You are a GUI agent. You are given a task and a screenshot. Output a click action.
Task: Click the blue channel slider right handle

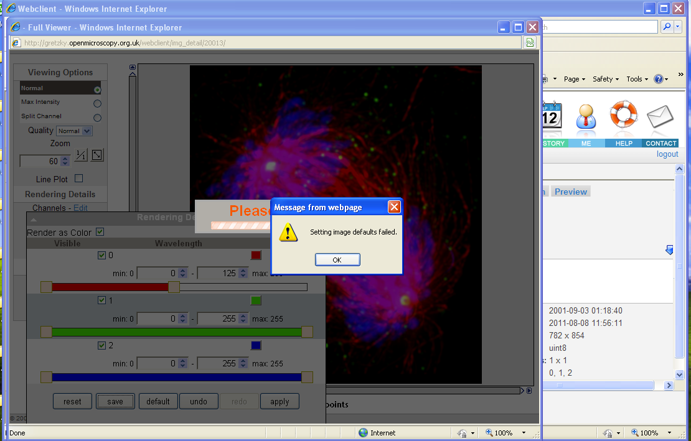307,377
